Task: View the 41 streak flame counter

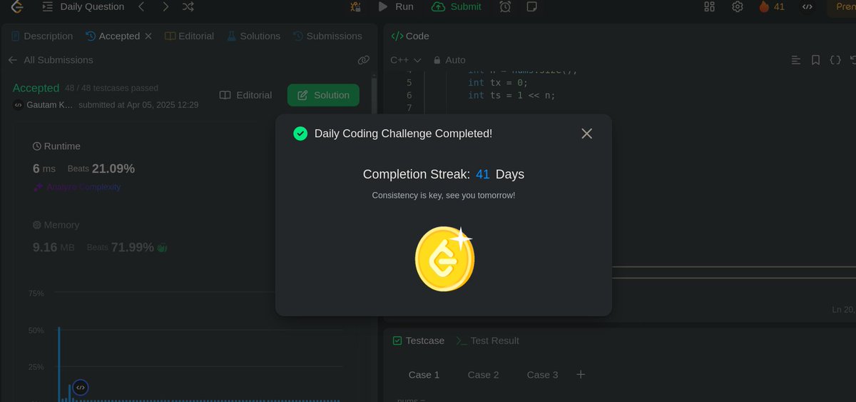Action: point(772,6)
